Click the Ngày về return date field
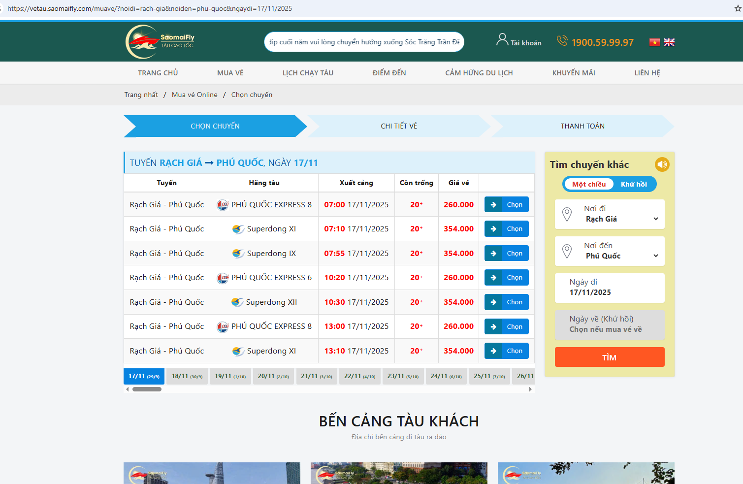 tap(610, 324)
